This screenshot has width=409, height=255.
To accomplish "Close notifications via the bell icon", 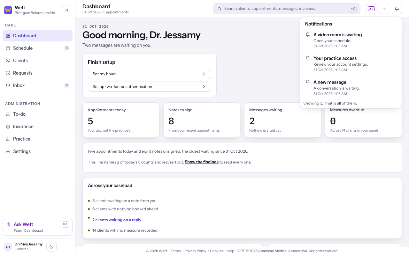I will pyautogui.click(x=397, y=9).
